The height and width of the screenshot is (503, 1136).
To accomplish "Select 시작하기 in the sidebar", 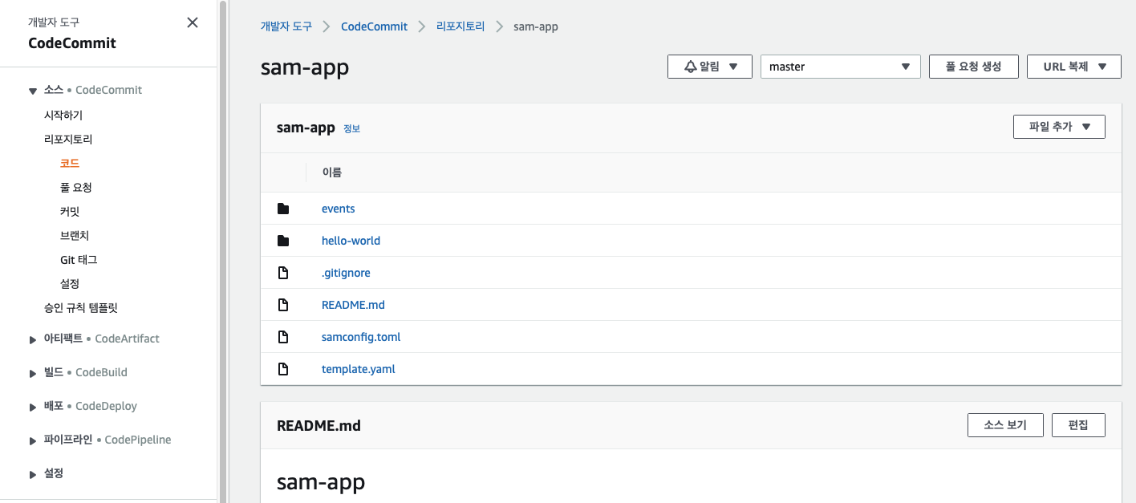I will tap(63, 115).
